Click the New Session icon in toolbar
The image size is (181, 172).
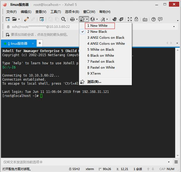8,19
